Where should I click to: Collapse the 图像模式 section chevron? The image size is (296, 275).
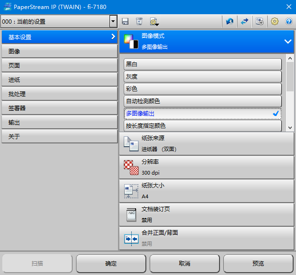coord(288,42)
